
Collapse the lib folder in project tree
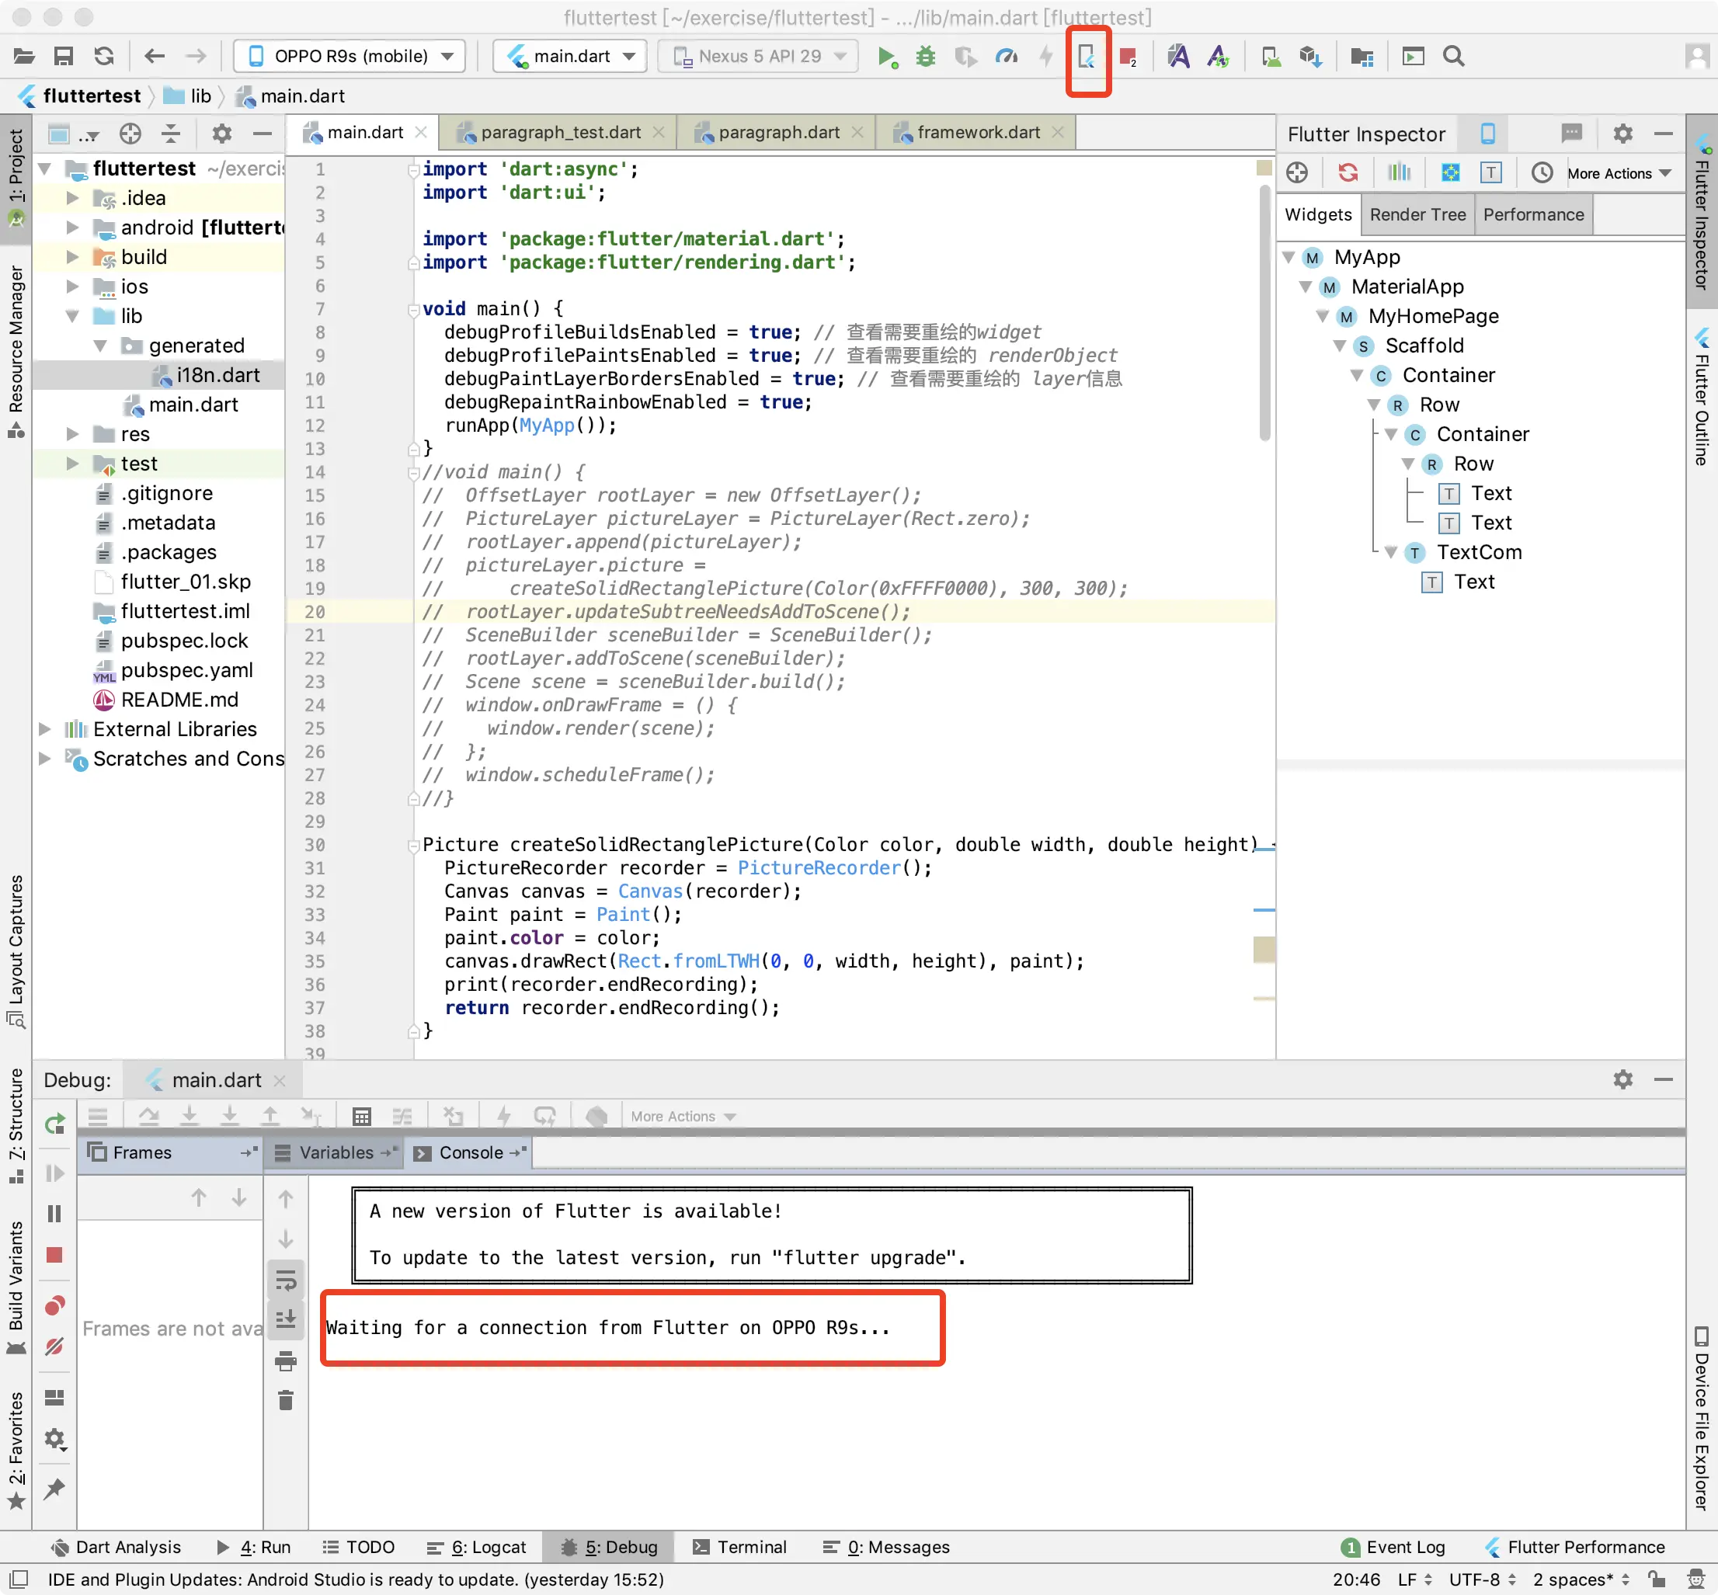point(72,316)
